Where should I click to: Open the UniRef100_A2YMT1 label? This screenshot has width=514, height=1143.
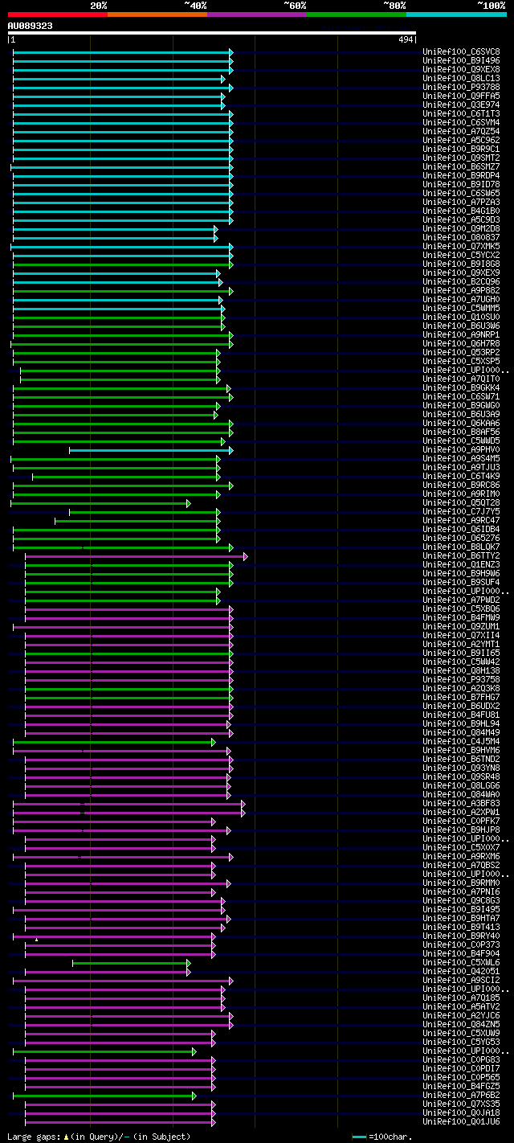click(461, 644)
